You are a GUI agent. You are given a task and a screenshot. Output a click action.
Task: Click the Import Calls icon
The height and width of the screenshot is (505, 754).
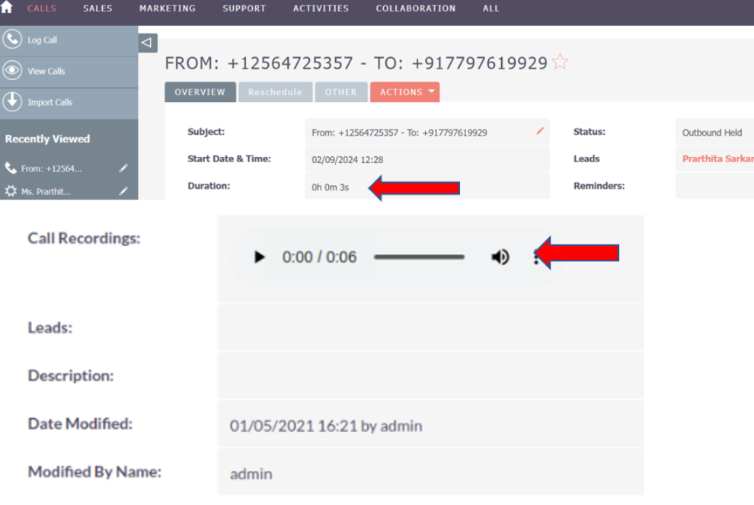[x=14, y=102]
